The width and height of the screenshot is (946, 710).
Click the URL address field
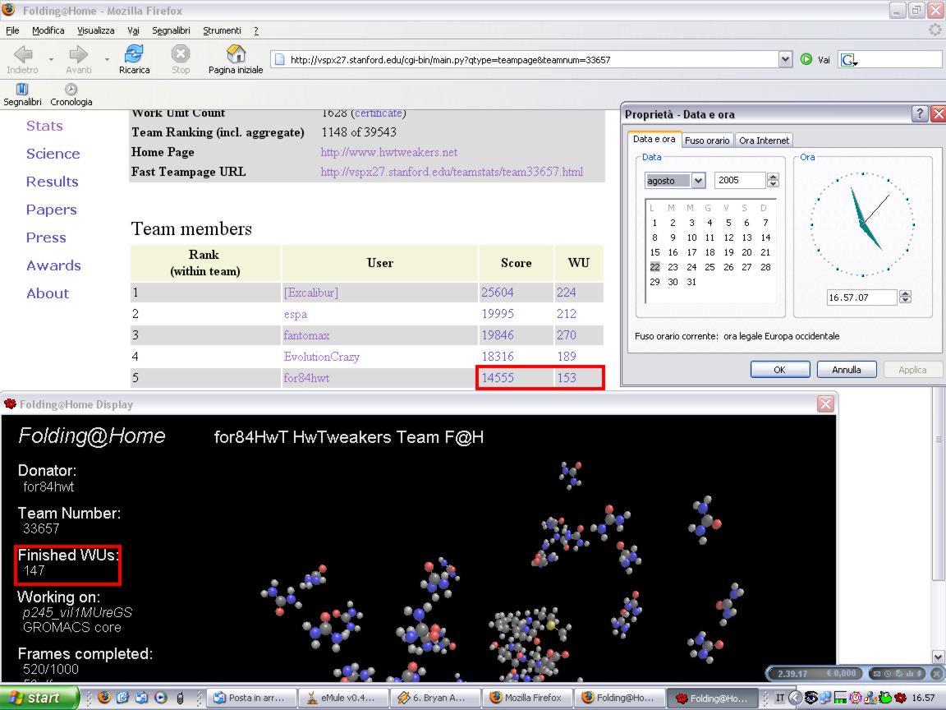(525, 59)
